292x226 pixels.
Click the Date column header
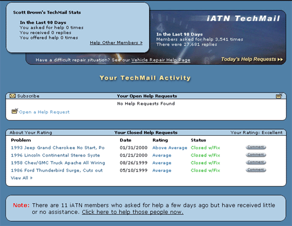click(126, 140)
